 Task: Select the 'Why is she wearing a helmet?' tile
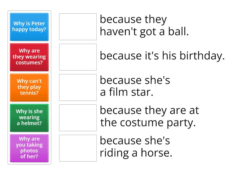pyautogui.click(x=29, y=118)
